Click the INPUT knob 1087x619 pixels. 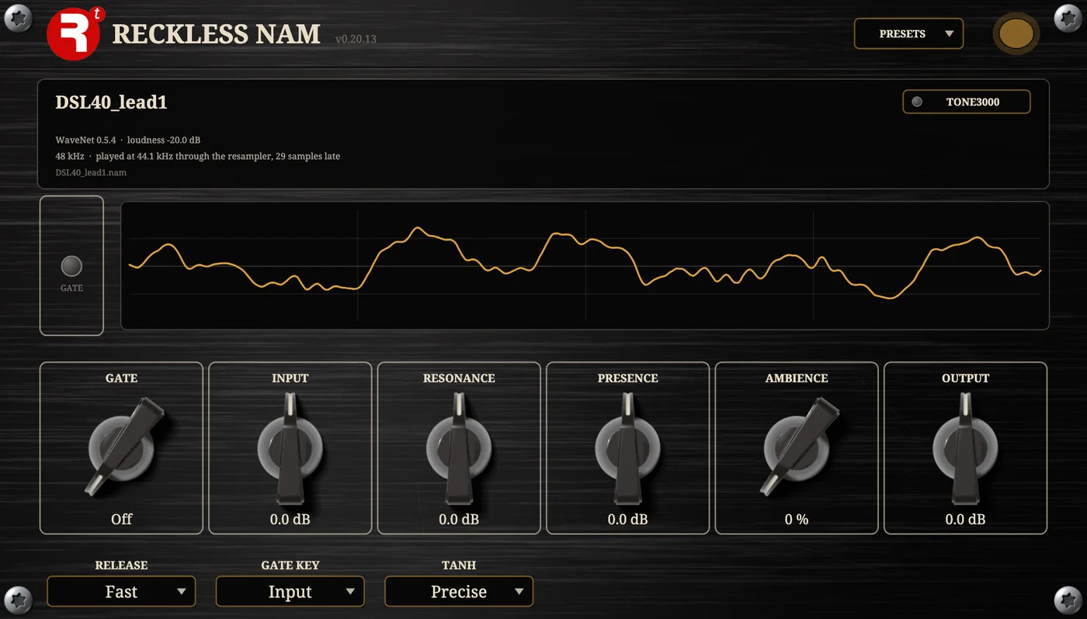click(290, 448)
